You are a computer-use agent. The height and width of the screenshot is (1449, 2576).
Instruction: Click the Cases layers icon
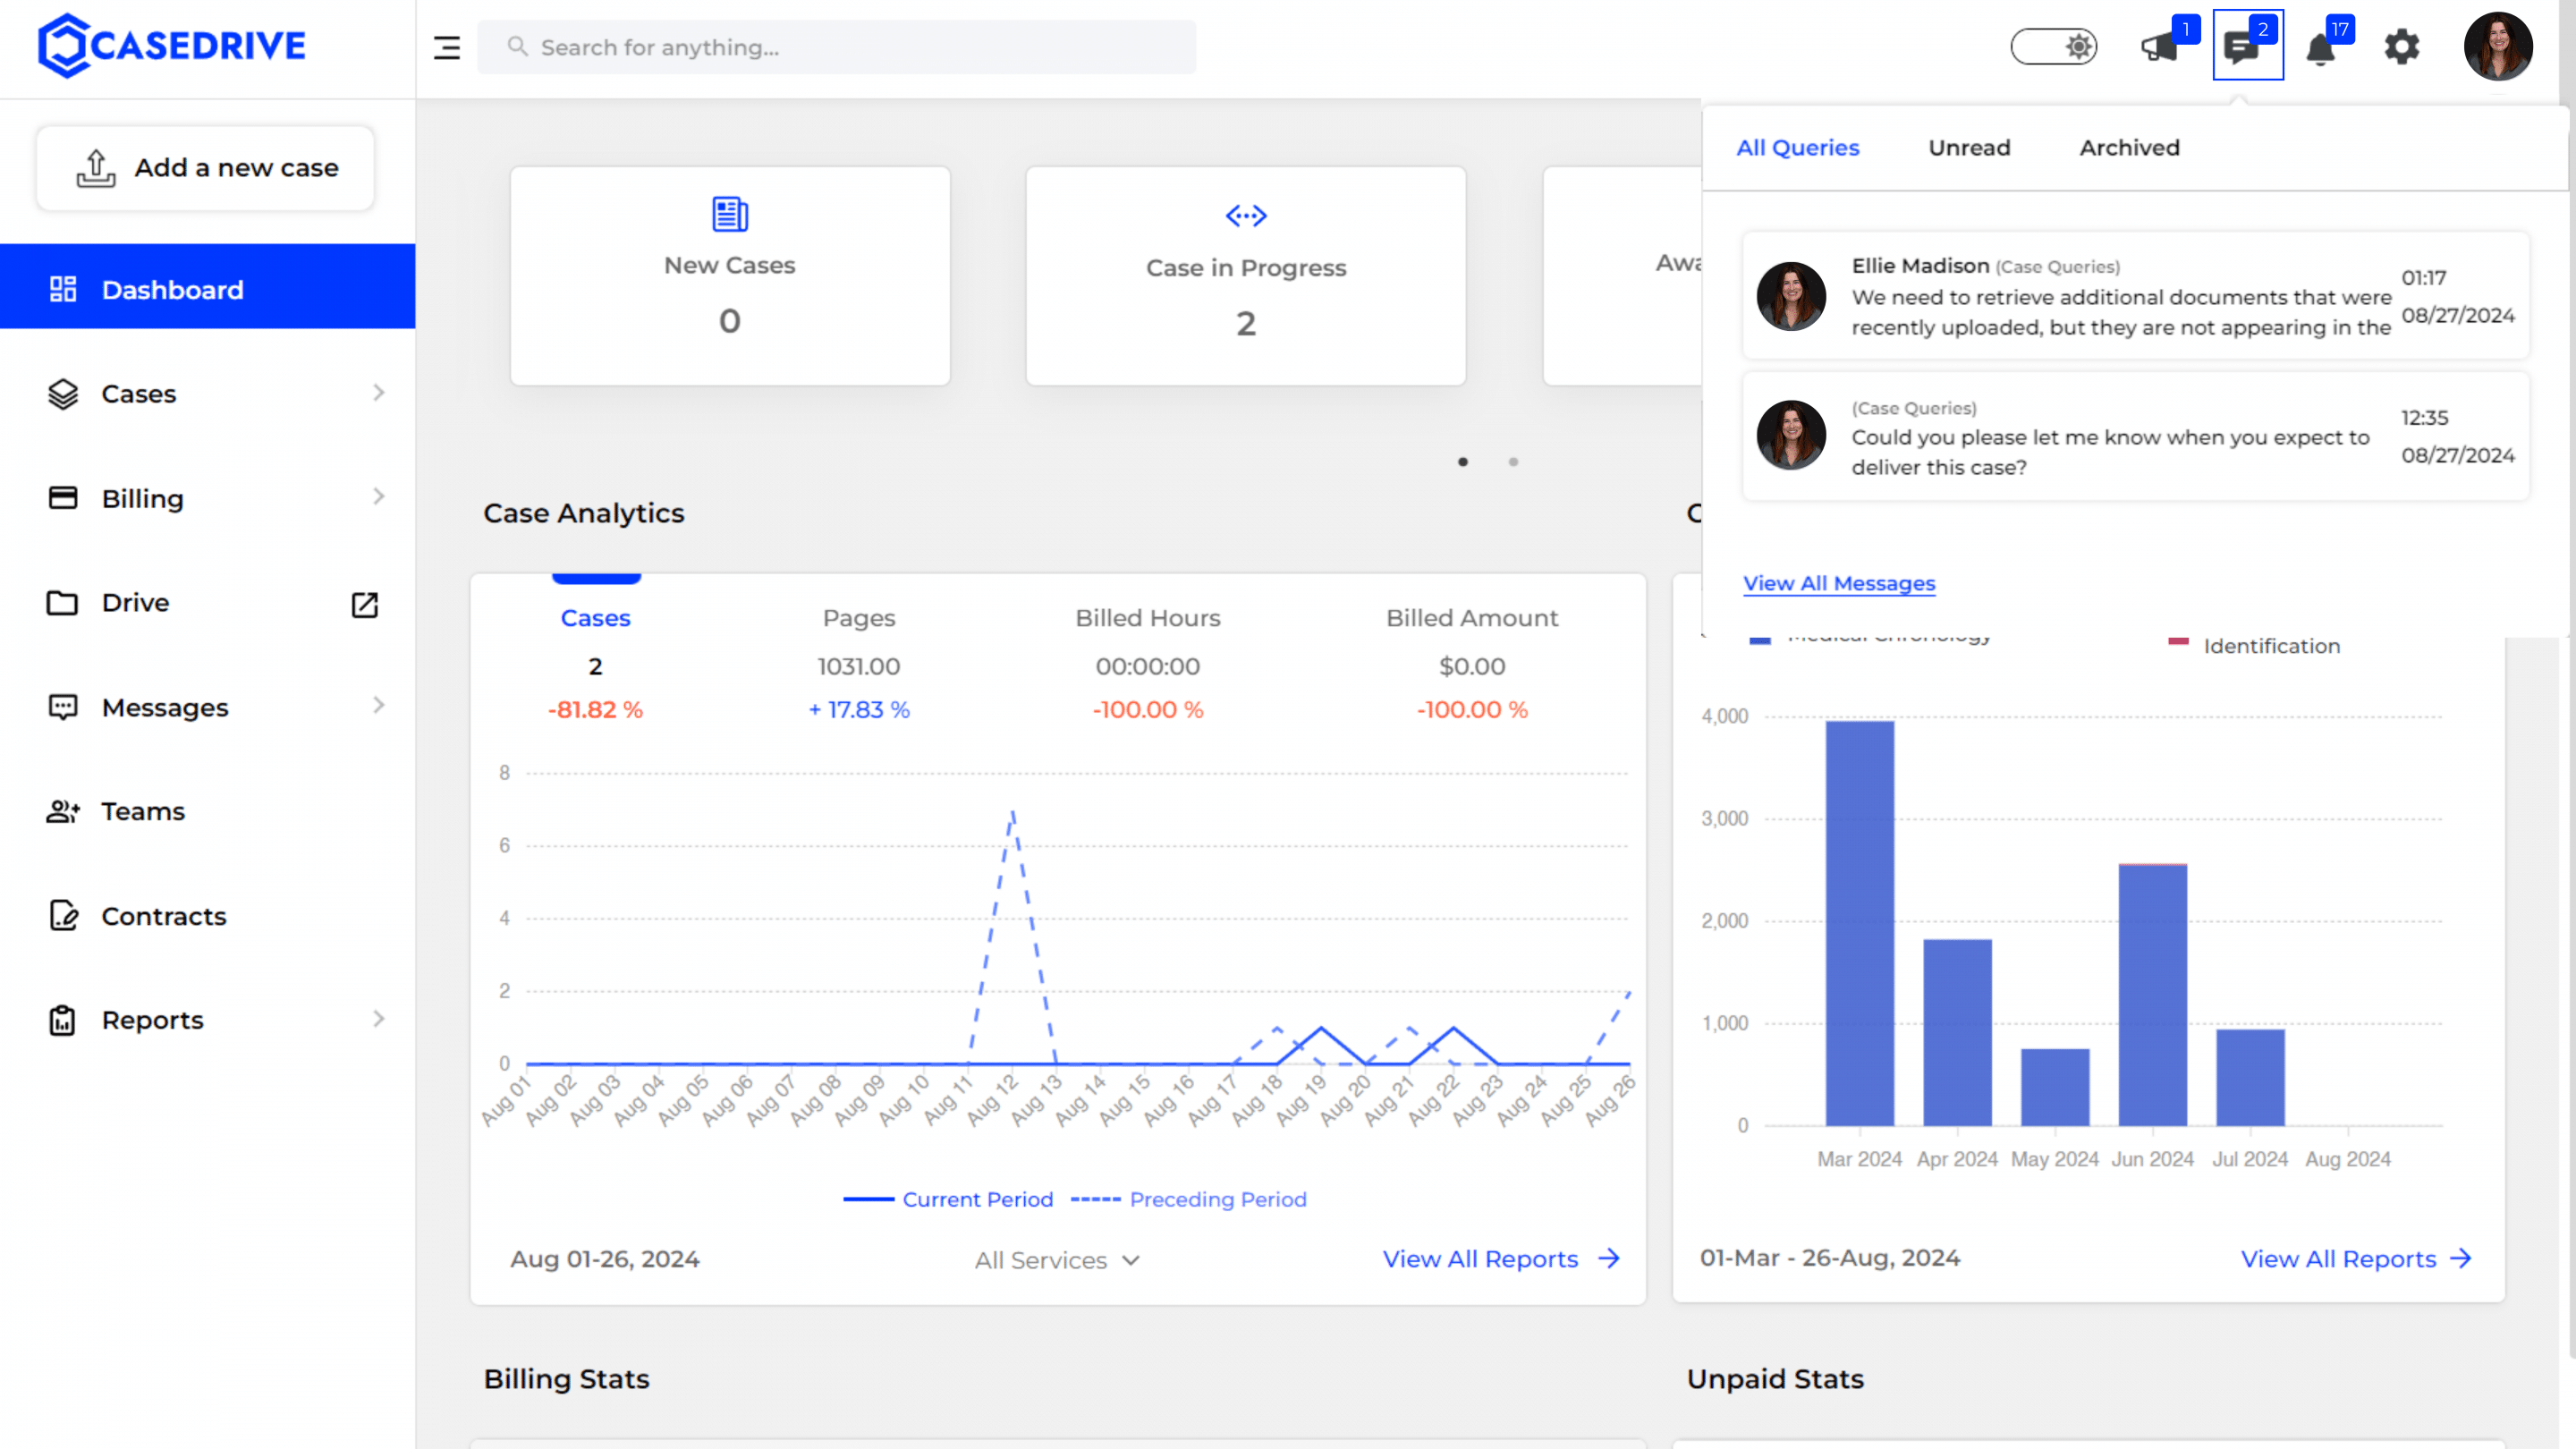pyautogui.click(x=63, y=394)
